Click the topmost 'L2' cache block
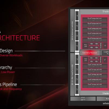Viewport: 109px width, 109px height. (77, 16)
